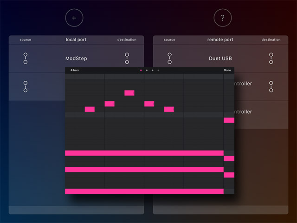Select the top long sustained pink note
297x223 pixels.
144,153
